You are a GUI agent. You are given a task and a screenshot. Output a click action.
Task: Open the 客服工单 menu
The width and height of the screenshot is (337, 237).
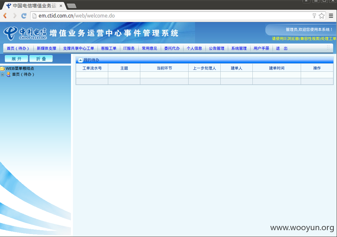point(109,48)
